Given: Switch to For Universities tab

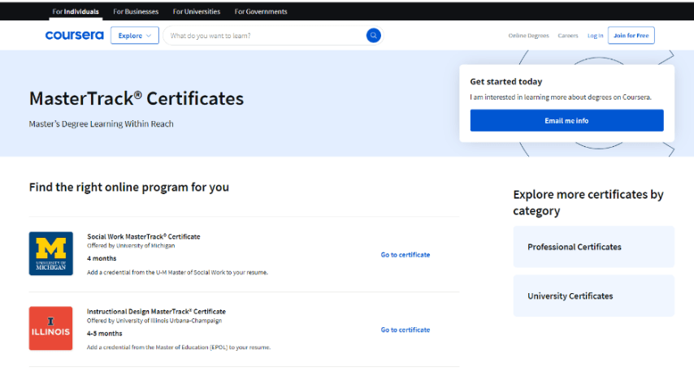Looking at the screenshot, I should (x=197, y=11).
